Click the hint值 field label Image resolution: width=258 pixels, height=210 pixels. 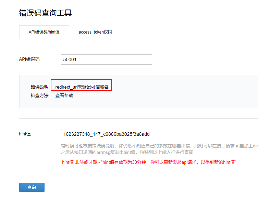25,134
